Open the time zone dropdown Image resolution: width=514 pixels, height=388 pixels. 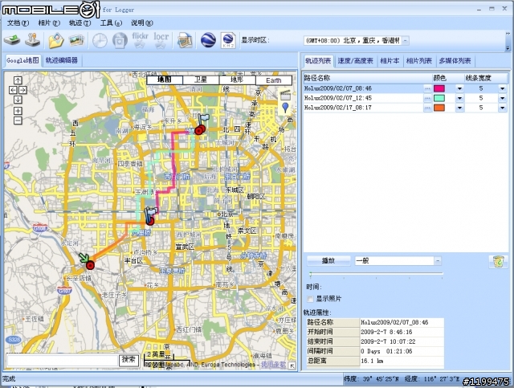pyautogui.click(x=406, y=41)
